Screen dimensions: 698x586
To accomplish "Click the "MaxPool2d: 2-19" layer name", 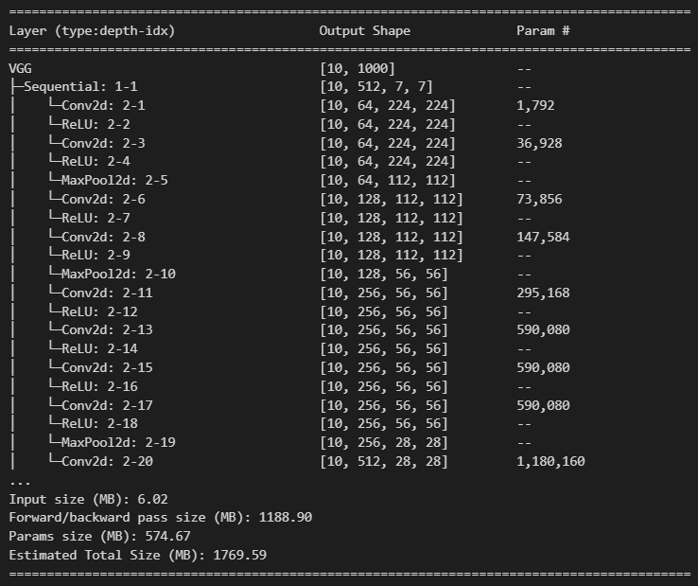I will [118, 442].
